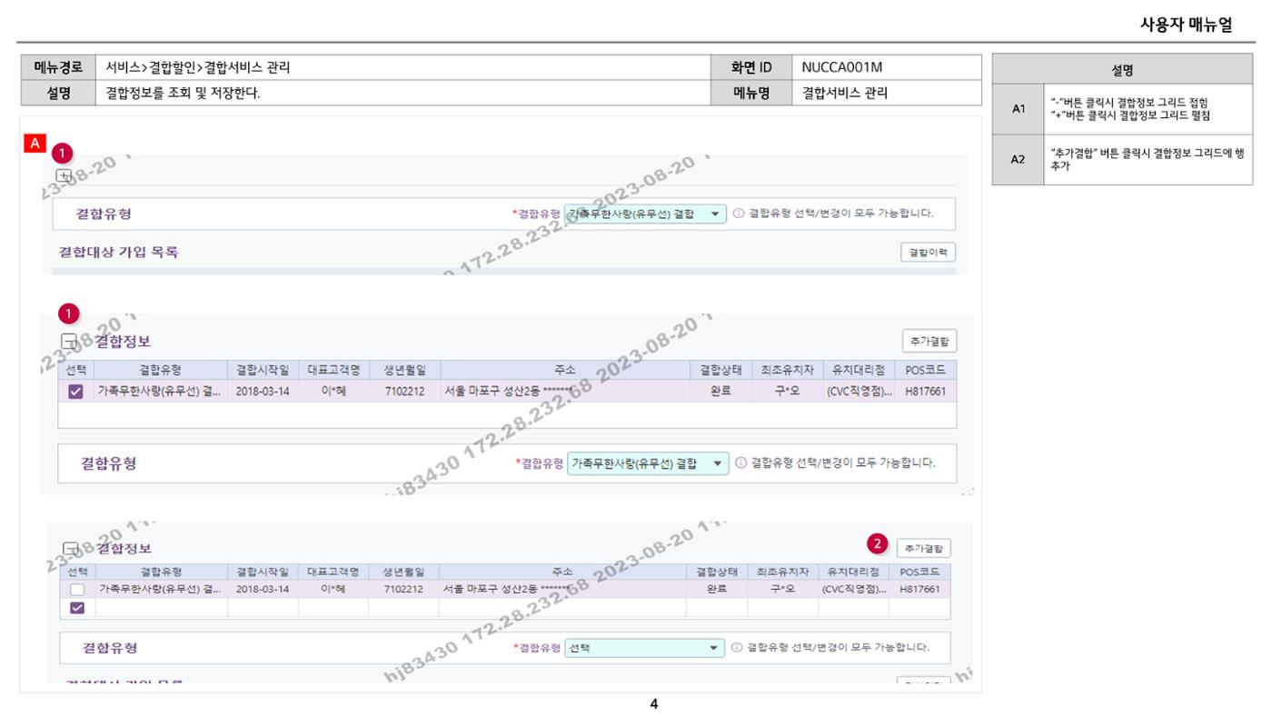
Task: Collapse 결합정보 in the panel with two grid rows
Action: pyautogui.click(x=70, y=549)
